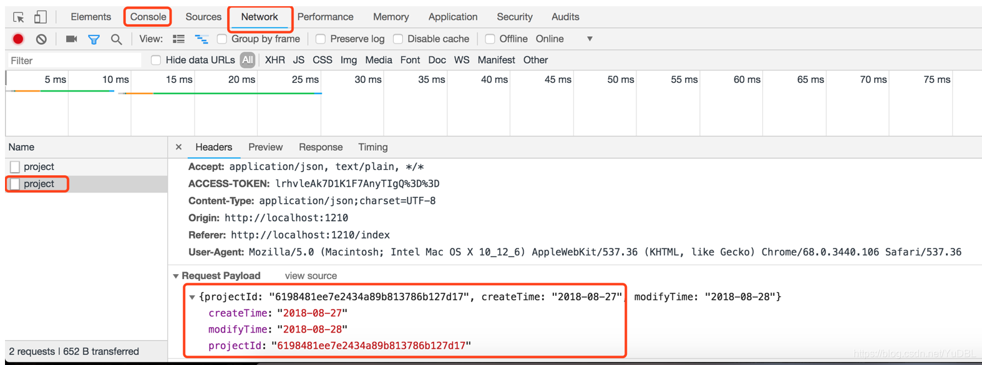982x365 pixels.
Task: Close the request details pane
Action: click(x=178, y=147)
